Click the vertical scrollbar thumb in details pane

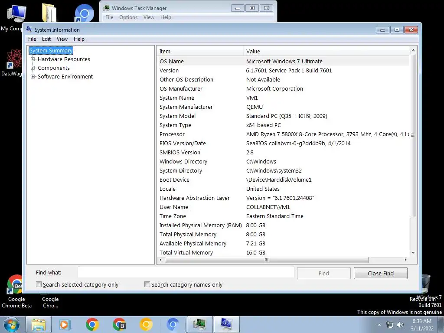coord(413,135)
